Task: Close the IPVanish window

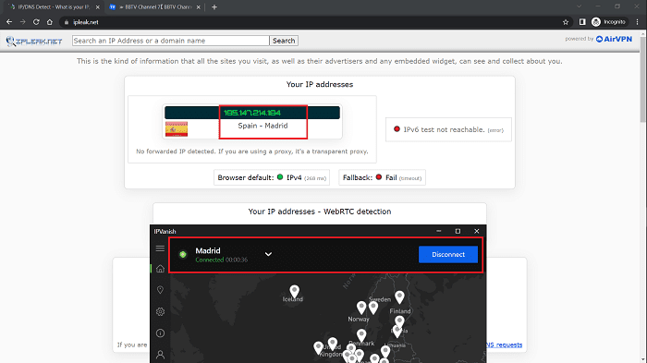Action: (x=477, y=231)
